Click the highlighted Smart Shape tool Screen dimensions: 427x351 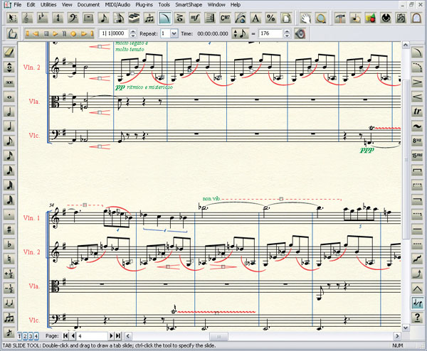tap(164, 18)
